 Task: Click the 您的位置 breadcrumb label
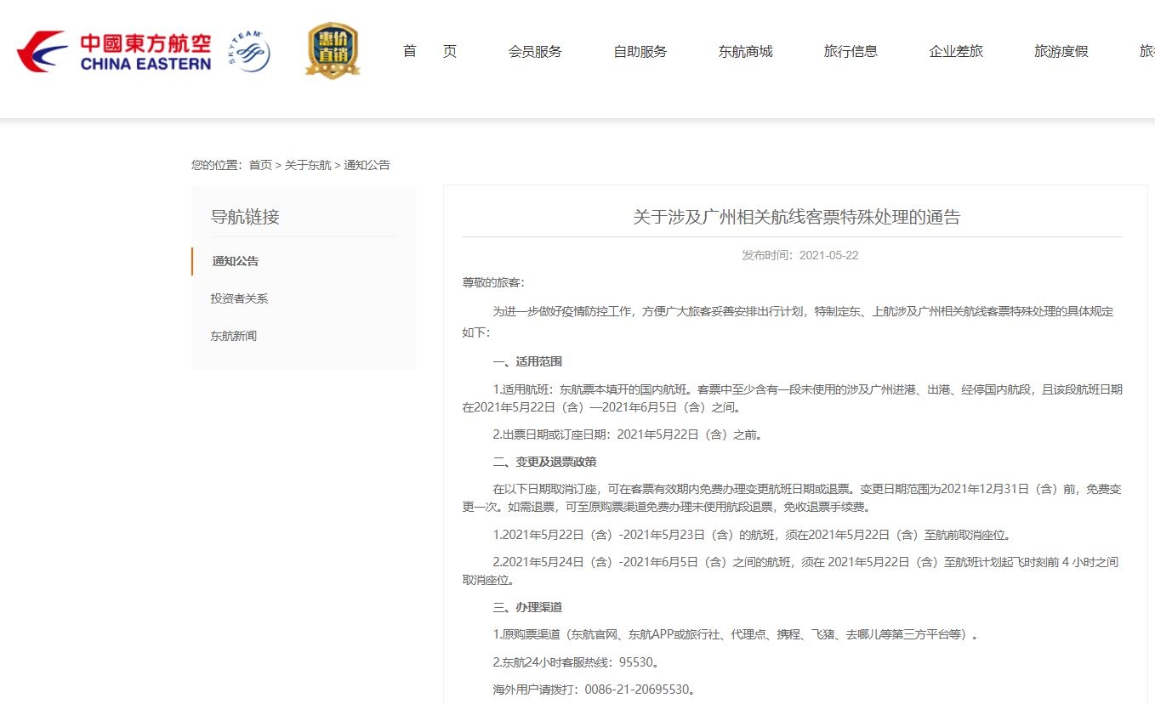[217, 165]
